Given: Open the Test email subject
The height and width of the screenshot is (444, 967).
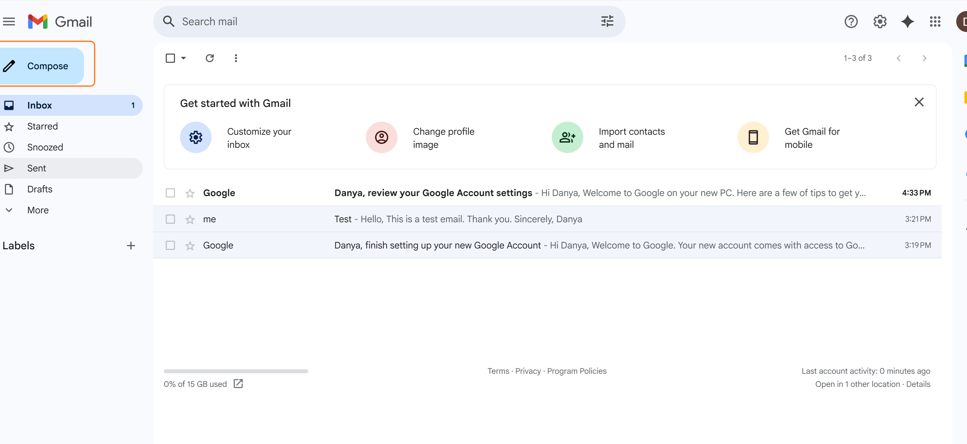Looking at the screenshot, I should pos(343,219).
